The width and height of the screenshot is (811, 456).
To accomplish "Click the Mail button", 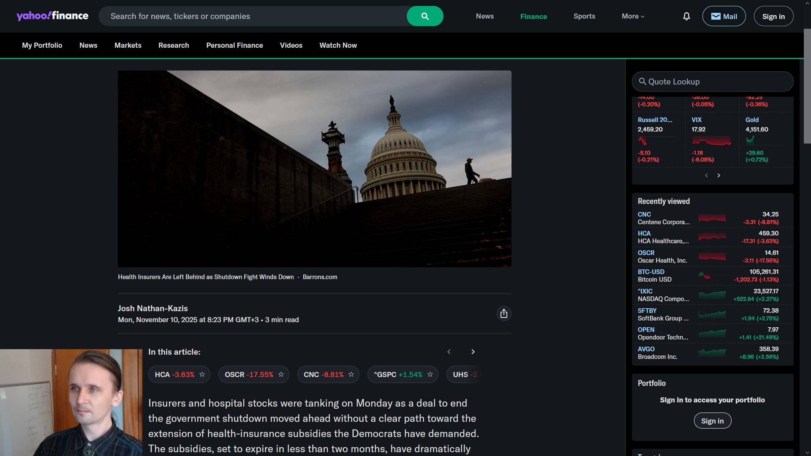I will [724, 16].
